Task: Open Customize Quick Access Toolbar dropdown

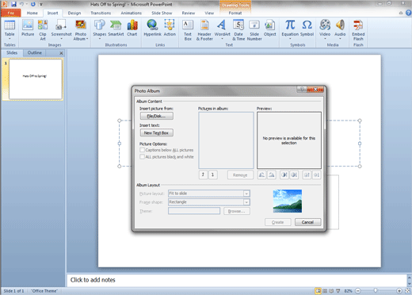Action: (41, 4)
